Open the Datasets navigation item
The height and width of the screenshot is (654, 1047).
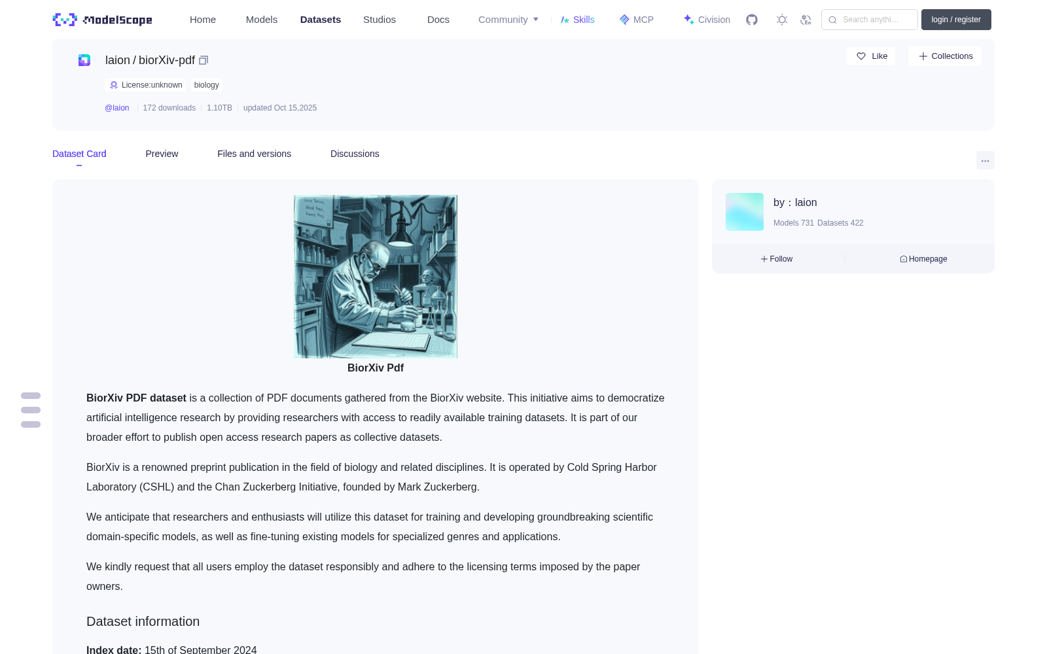click(321, 20)
